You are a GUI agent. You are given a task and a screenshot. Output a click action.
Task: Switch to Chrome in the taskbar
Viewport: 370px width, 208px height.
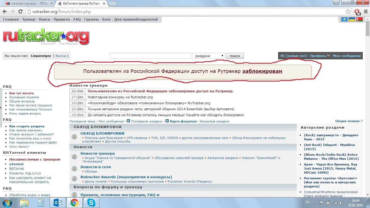pyautogui.click(x=74, y=203)
